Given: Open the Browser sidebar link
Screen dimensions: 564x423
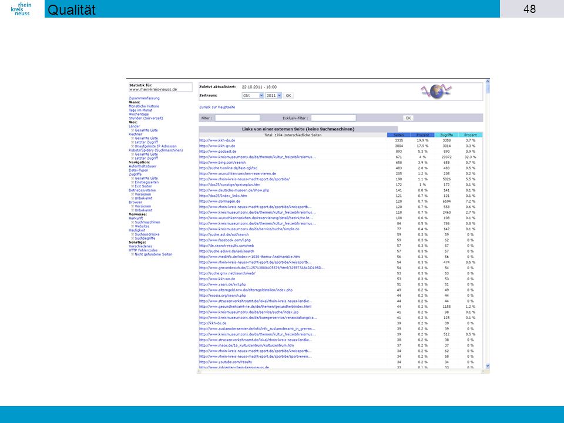Looking at the screenshot, I should [135, 202].
